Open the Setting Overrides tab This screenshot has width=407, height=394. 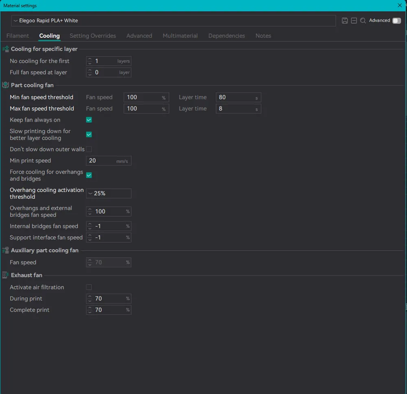[x=93, y=36]
